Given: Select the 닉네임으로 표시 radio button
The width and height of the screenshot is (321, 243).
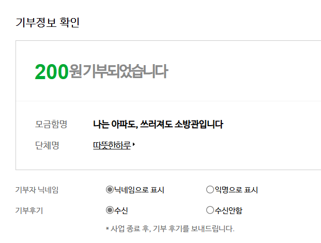Looking at the screenshot, I should point(109,190).
